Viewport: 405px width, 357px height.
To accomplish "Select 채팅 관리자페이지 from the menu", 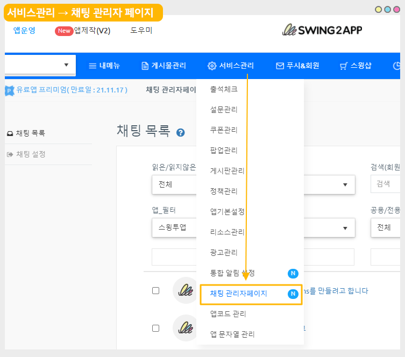I will 238,294.
